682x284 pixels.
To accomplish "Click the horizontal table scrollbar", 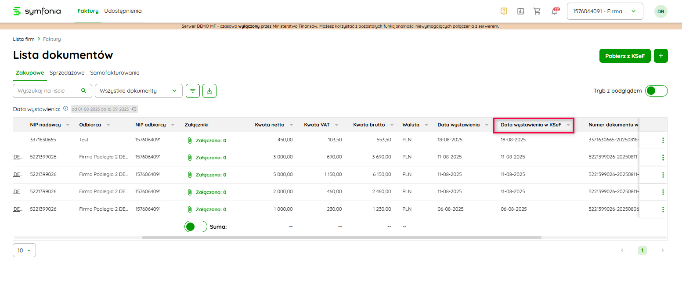I will click(x=341, y=237).
